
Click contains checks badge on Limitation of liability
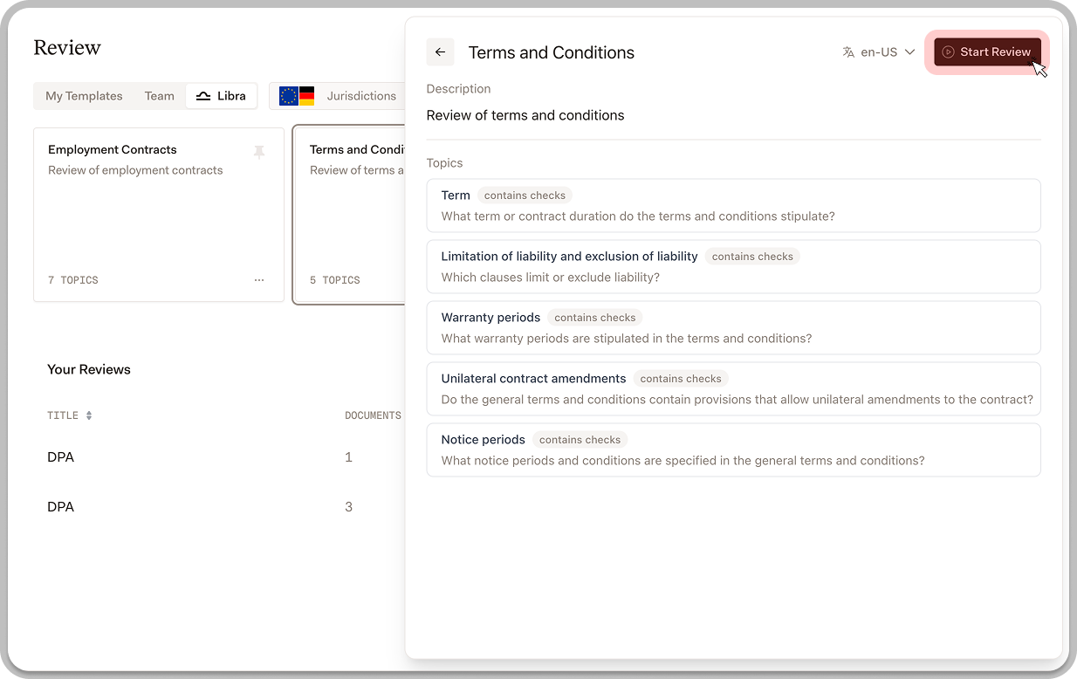tap(752, 257)
